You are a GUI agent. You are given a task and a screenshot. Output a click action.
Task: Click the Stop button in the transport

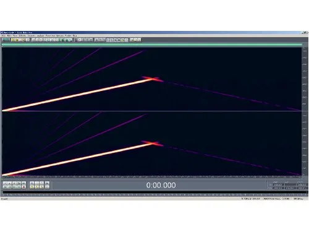point(5,183)
